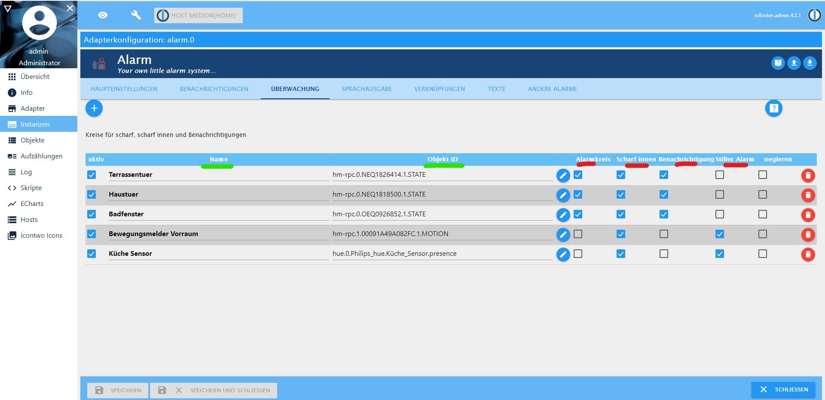Open the wrench settings icon
The width and height of the screenshot is (825, 400).
pos(136,15)
